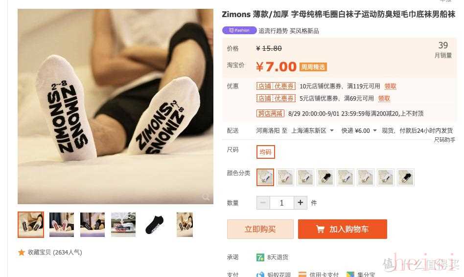Click the 立即购买 buy now button
This screenshot has height=277, width=464.
pyautogui.click(x=260, y=229)
